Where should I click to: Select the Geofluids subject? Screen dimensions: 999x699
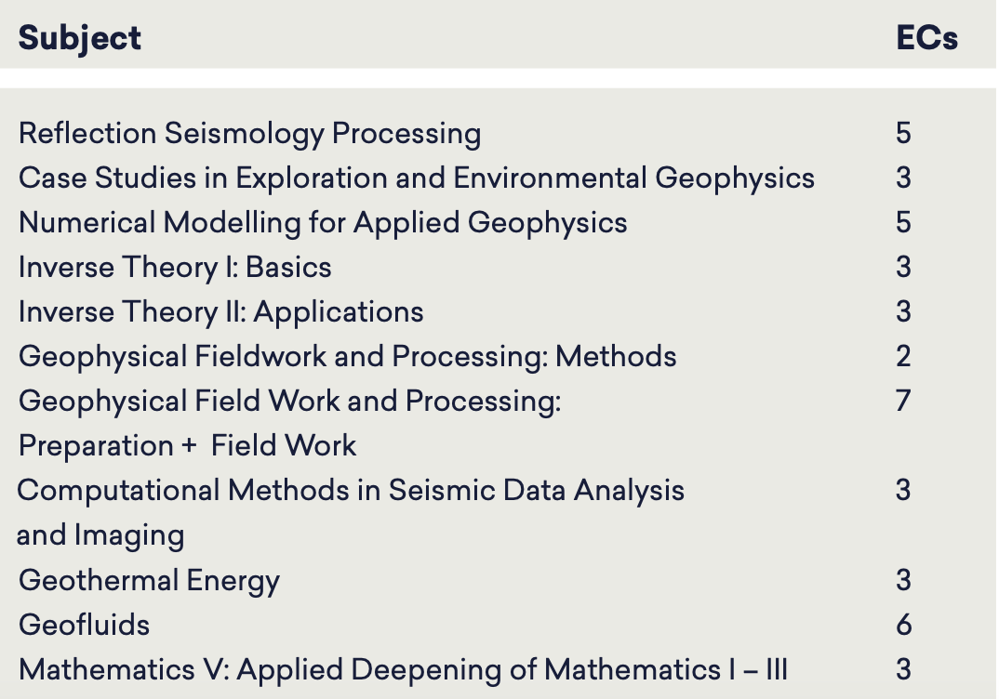tap(84, 626)
